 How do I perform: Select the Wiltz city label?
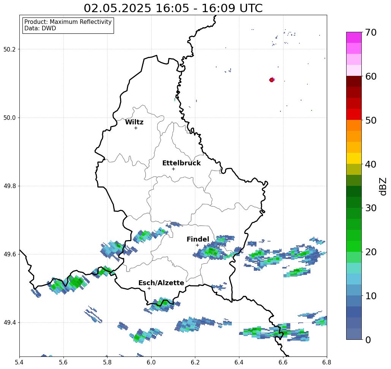coord(134,122)
